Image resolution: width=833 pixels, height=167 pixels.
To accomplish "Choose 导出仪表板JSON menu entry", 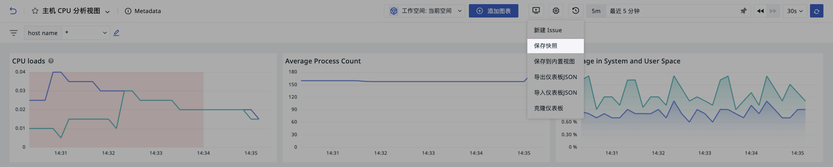I will tap(555, 77).
